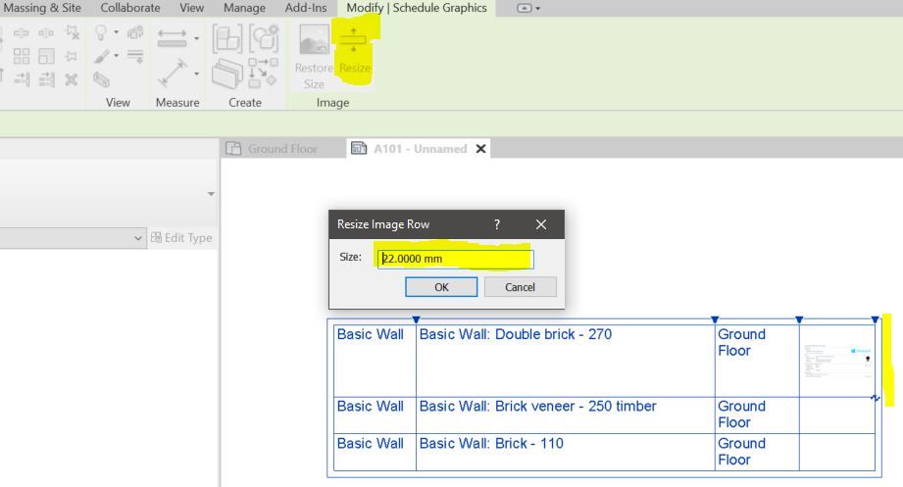Click 'Ground Floor' in the Brick veneer row
This screenshot has width=903, height=487.
coord(742,414)
